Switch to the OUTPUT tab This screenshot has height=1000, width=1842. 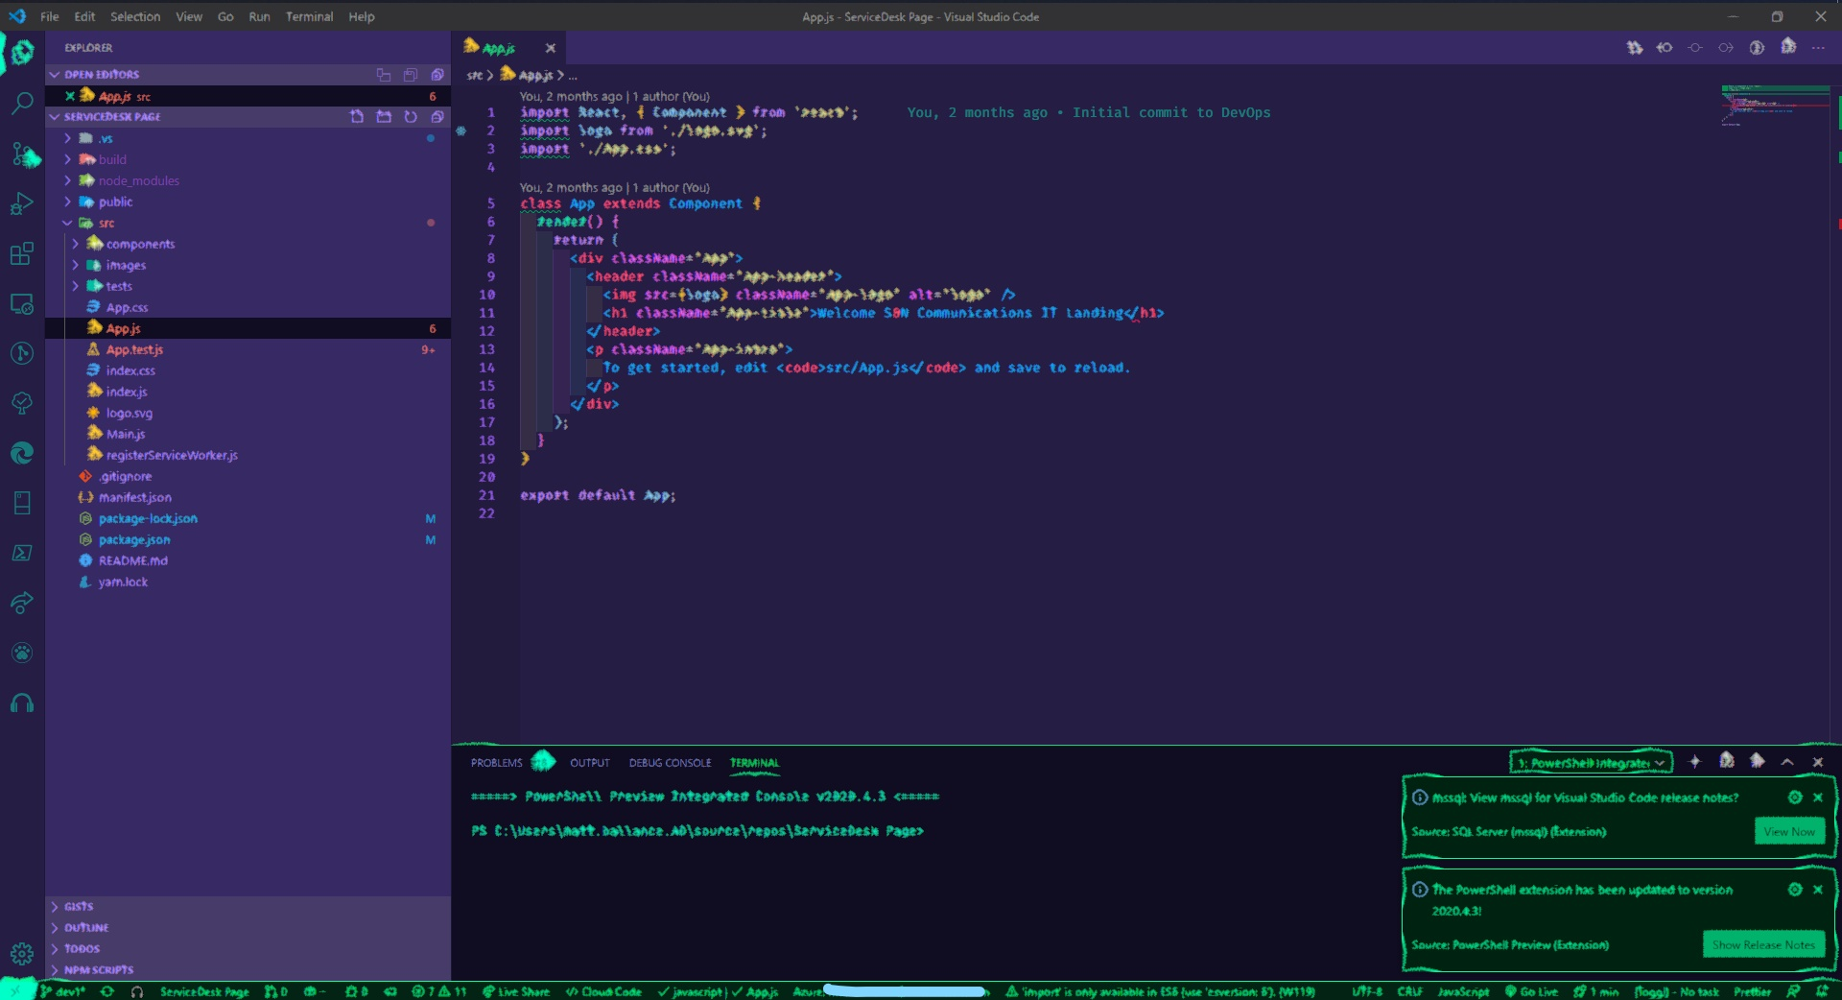(x=589, y=763)
